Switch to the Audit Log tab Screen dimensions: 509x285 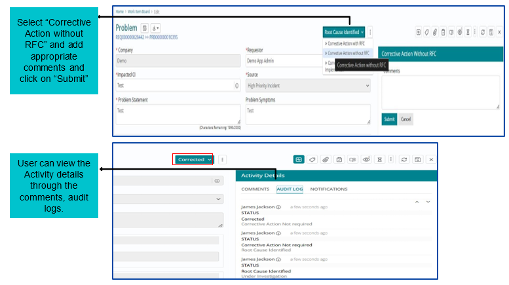[290, 189]
